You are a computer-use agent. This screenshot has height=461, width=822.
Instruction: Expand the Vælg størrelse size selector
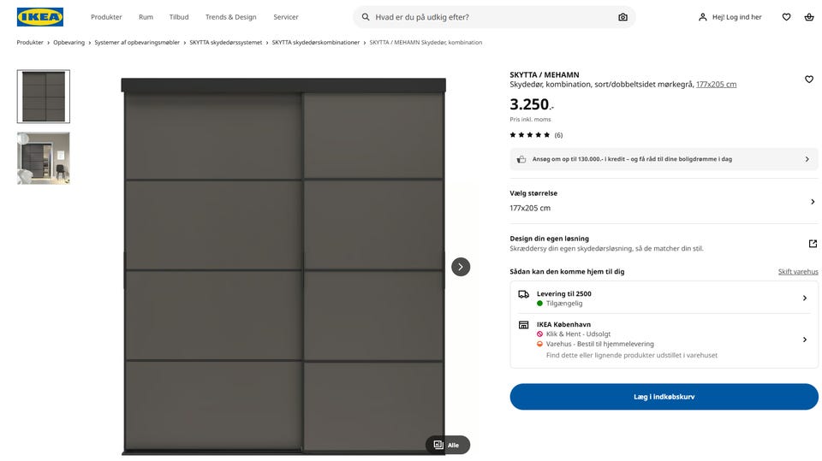coord(812,202)
